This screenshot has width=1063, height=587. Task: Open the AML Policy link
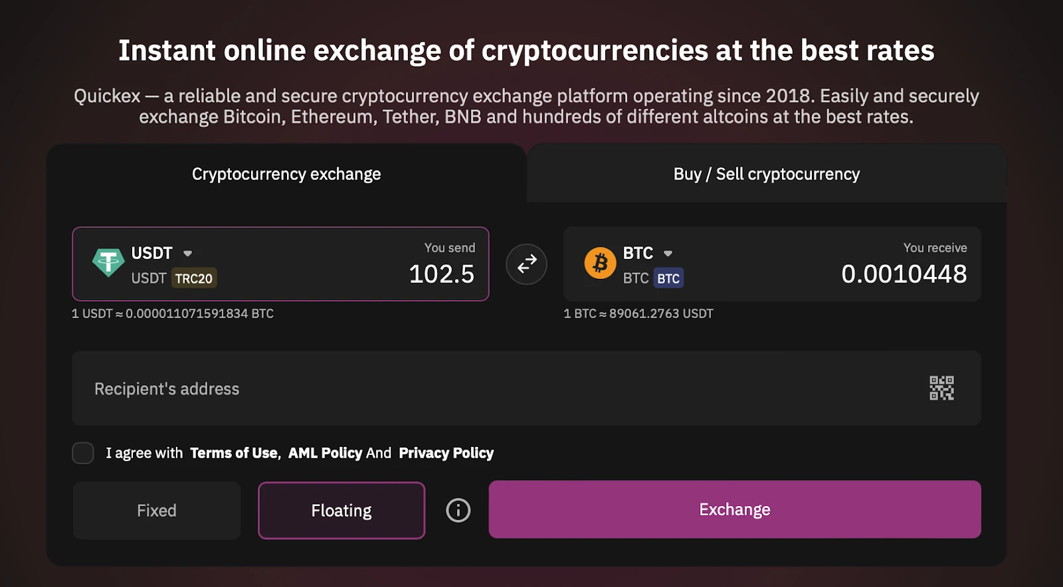coord(324,453)
